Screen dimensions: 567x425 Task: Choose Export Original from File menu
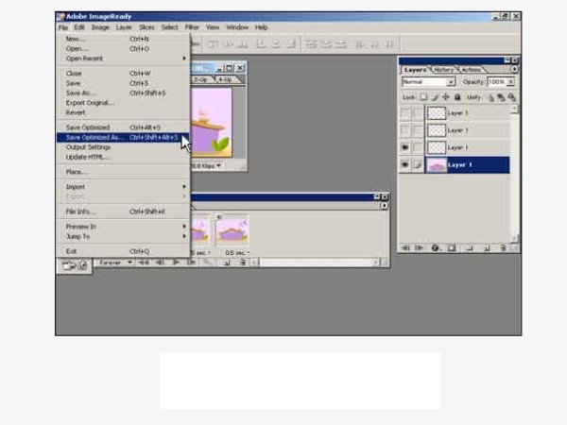[x=123, y=103]
